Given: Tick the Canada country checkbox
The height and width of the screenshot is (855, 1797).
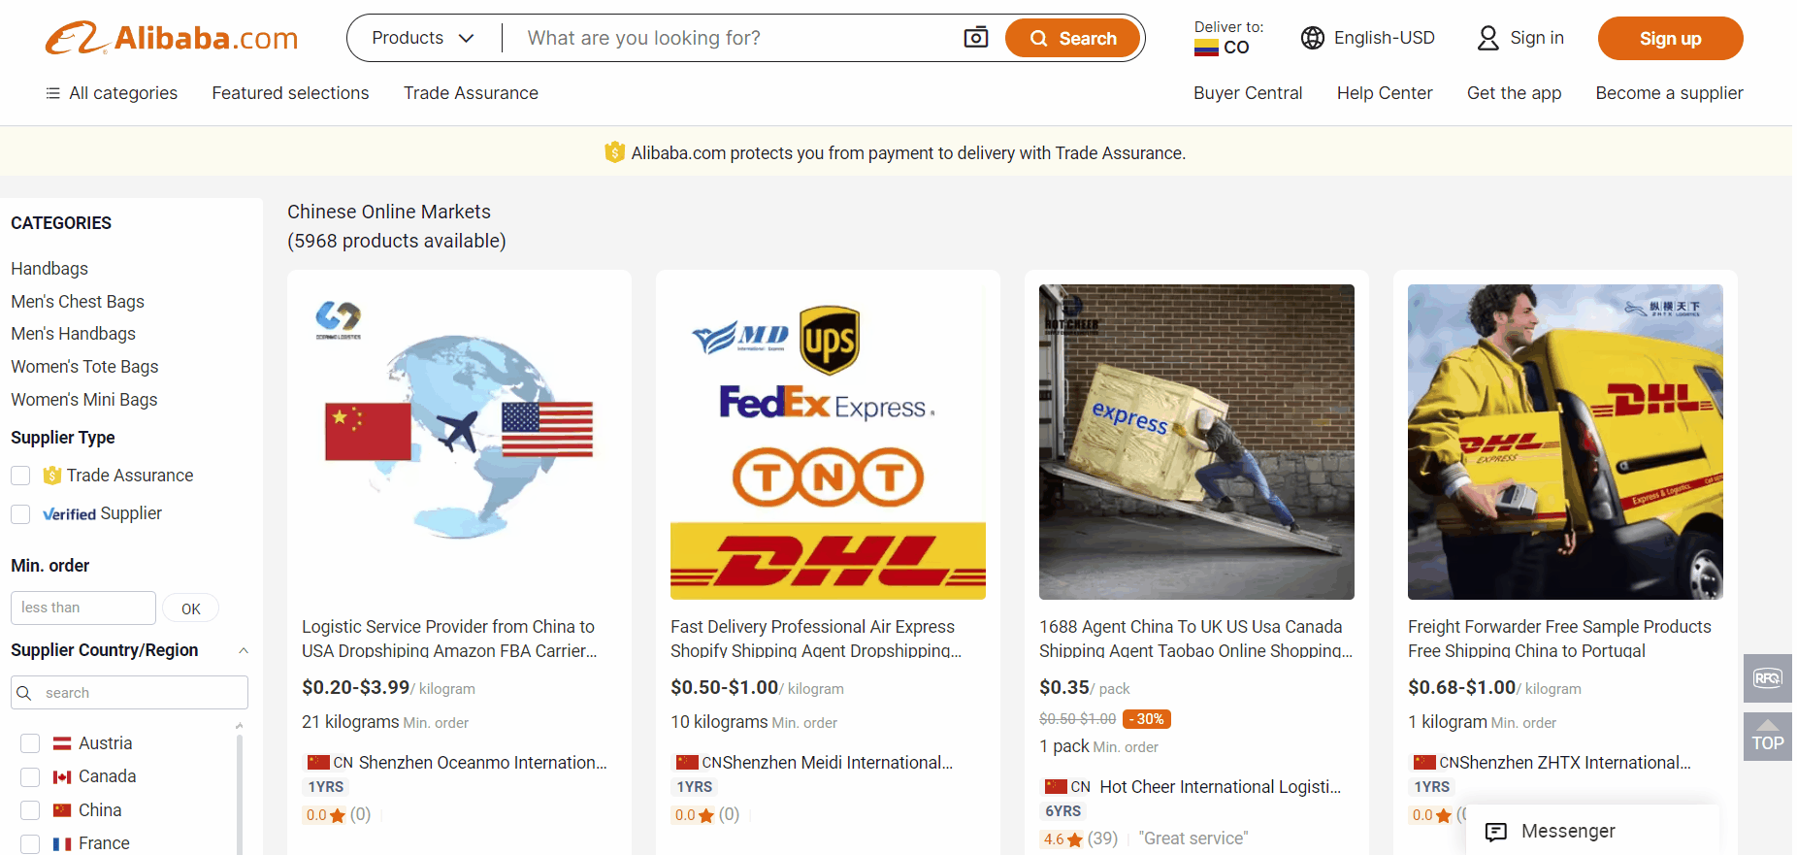Looking at the screenshot, I should point(30,776).
